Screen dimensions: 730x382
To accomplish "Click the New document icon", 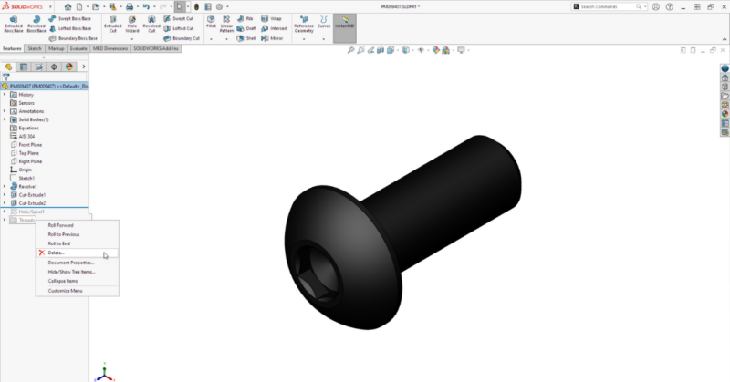I will [79, 7].
